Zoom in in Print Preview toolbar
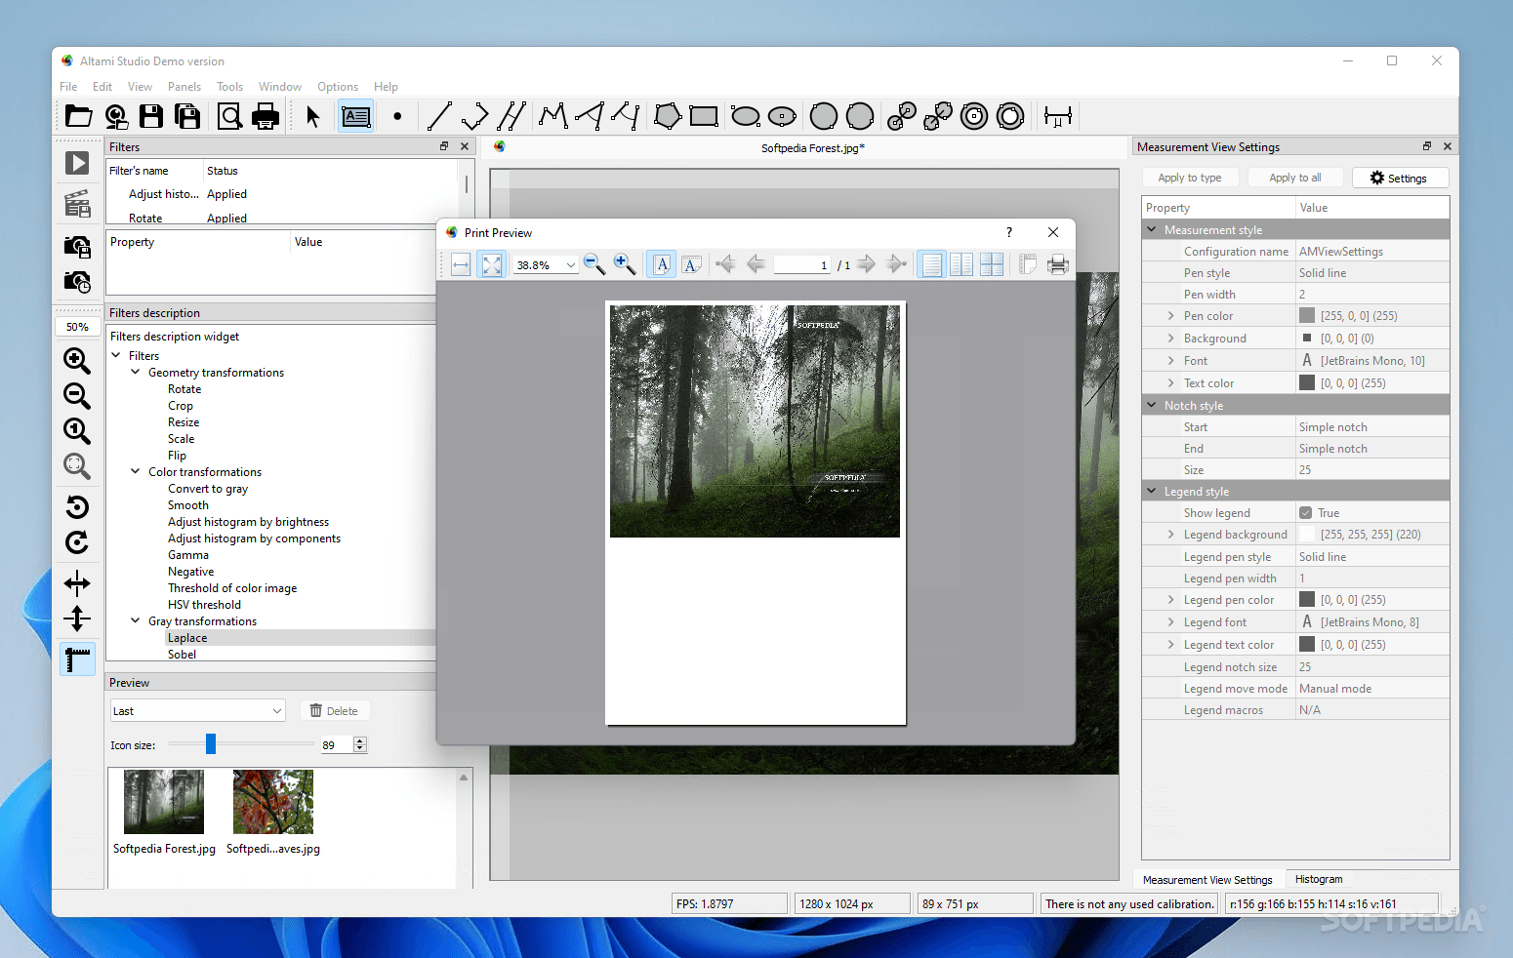Viewport: 1513px width, 958px height. 625,264
